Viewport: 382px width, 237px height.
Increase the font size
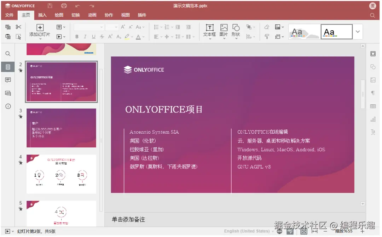pos(123,27)
